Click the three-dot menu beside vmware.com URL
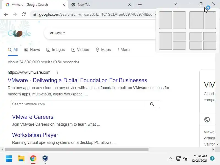Viewport: 220px width, 165px height. (57, 72)
